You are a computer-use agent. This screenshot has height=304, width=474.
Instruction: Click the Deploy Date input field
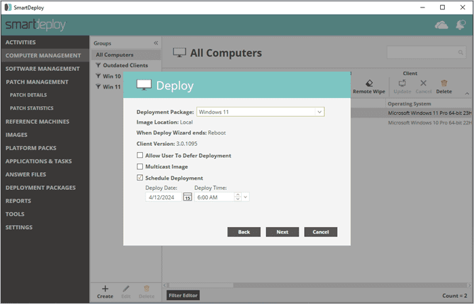coord(164,197)
